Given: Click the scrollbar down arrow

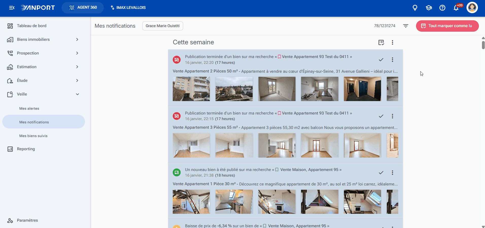Looking at the screenshot, I should (483, 226).
